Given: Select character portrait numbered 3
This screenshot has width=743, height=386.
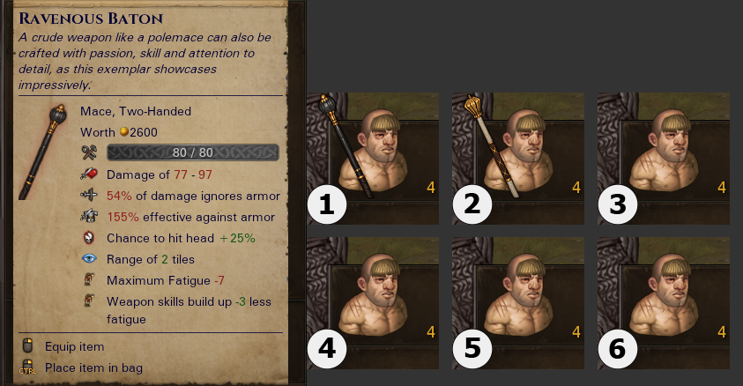Looking at the screenshot, I should click(x=664, y=159).
